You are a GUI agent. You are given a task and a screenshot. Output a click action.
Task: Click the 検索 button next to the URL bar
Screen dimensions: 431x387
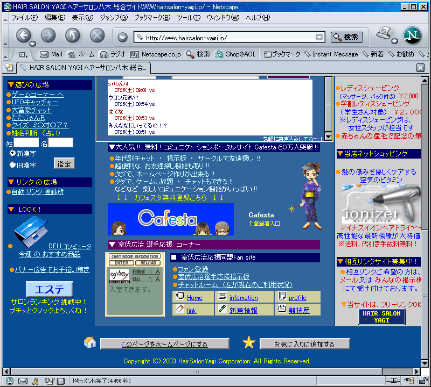pyautogui.click(x=346, y=37)
